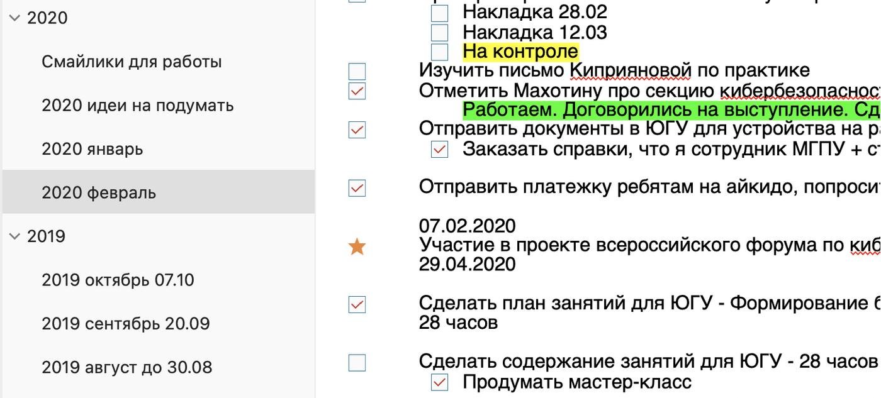Image resolution: width=881 pixels, height=398 pixels.
Task: Uncheck the Продумать мастер-класс checkbox
Action: pos(439,382)
